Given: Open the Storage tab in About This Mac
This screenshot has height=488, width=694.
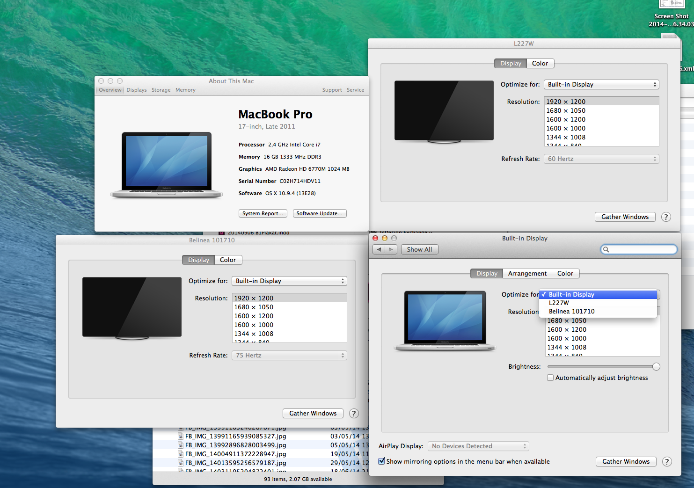Looking at the screenshot, I should tap(161, 90).
